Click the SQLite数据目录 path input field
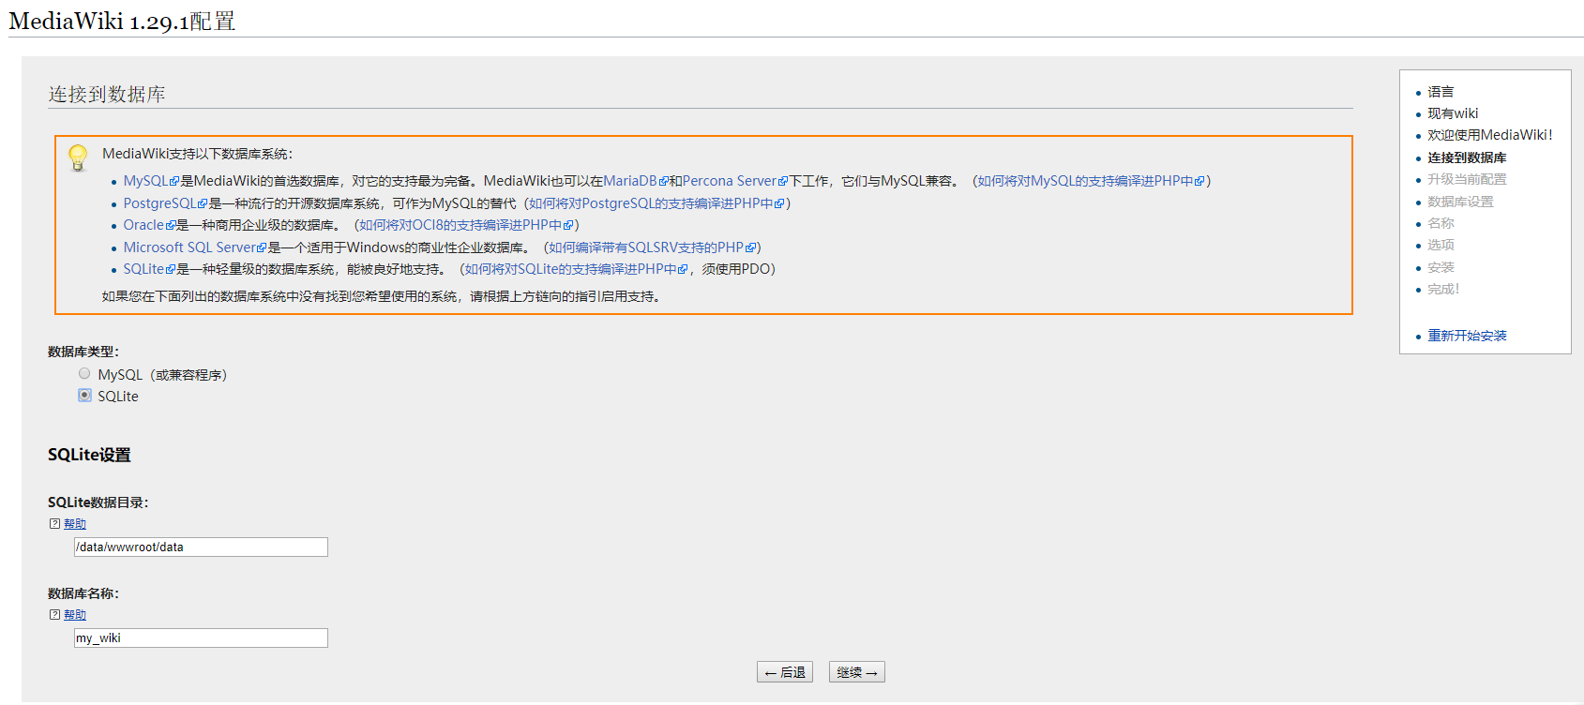Screen dimensions: 1584x705 [x=201, y=547]
